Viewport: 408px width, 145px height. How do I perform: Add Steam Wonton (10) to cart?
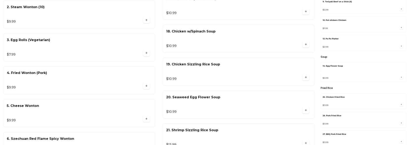point(146,20)
